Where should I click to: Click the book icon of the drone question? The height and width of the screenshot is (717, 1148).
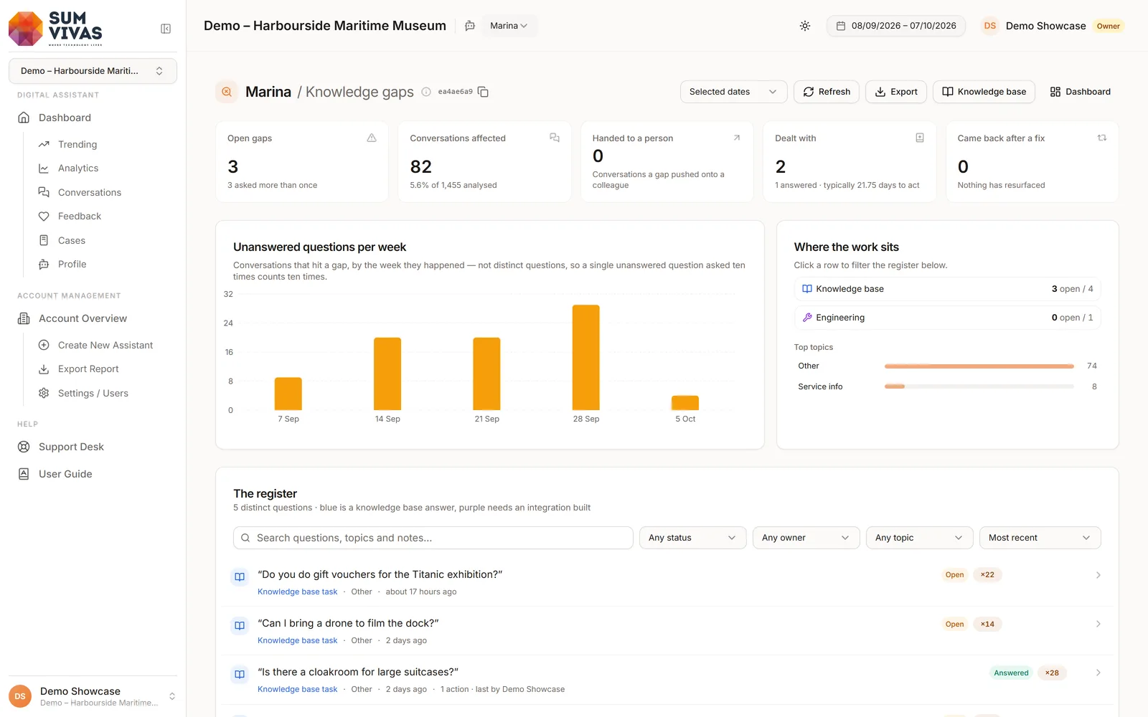point(240,625)
